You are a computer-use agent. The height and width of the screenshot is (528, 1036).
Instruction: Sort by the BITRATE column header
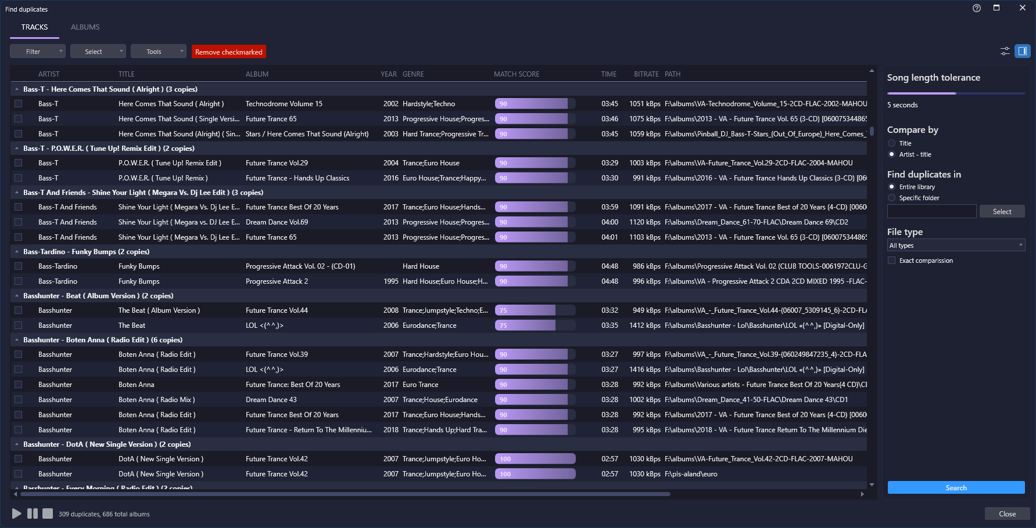pyautogui.click(x=646, y=74)
